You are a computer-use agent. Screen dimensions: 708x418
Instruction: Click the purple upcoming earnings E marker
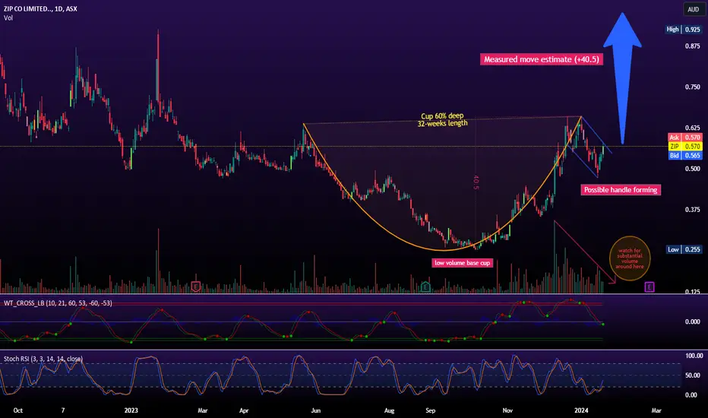[x=650, y=287]
